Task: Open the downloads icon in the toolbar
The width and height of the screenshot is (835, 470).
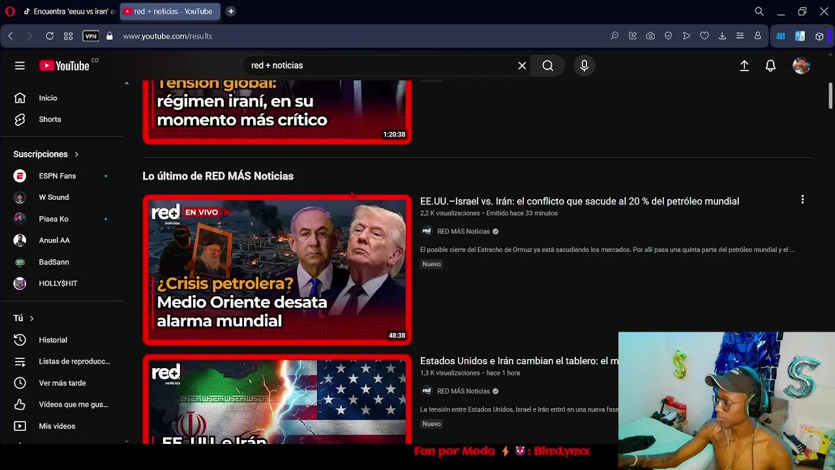Action: (x=722, y=36)
